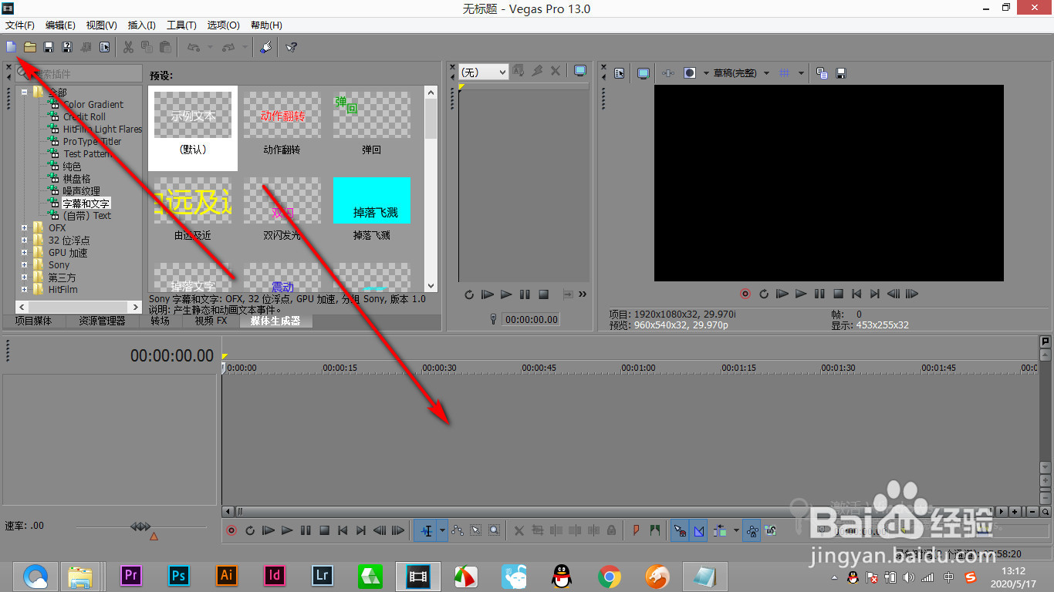
Task: Click the Save As toolbar icon
Action: [x=67, y=47]
